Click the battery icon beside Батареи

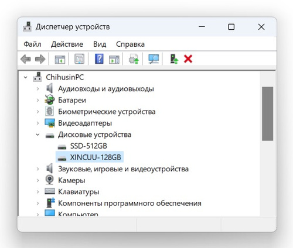50,99
